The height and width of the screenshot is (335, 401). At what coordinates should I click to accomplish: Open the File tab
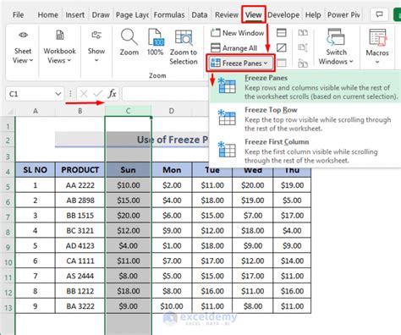pos(19,14)
